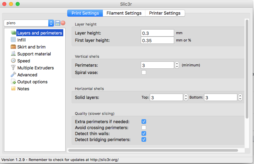This screenshot has width=254, height=164.
Task: Save the preset with the floppy disk icon
Action: click(58, 23)
